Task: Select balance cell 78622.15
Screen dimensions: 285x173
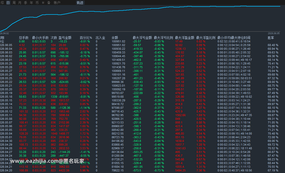Action: point(117,170)
